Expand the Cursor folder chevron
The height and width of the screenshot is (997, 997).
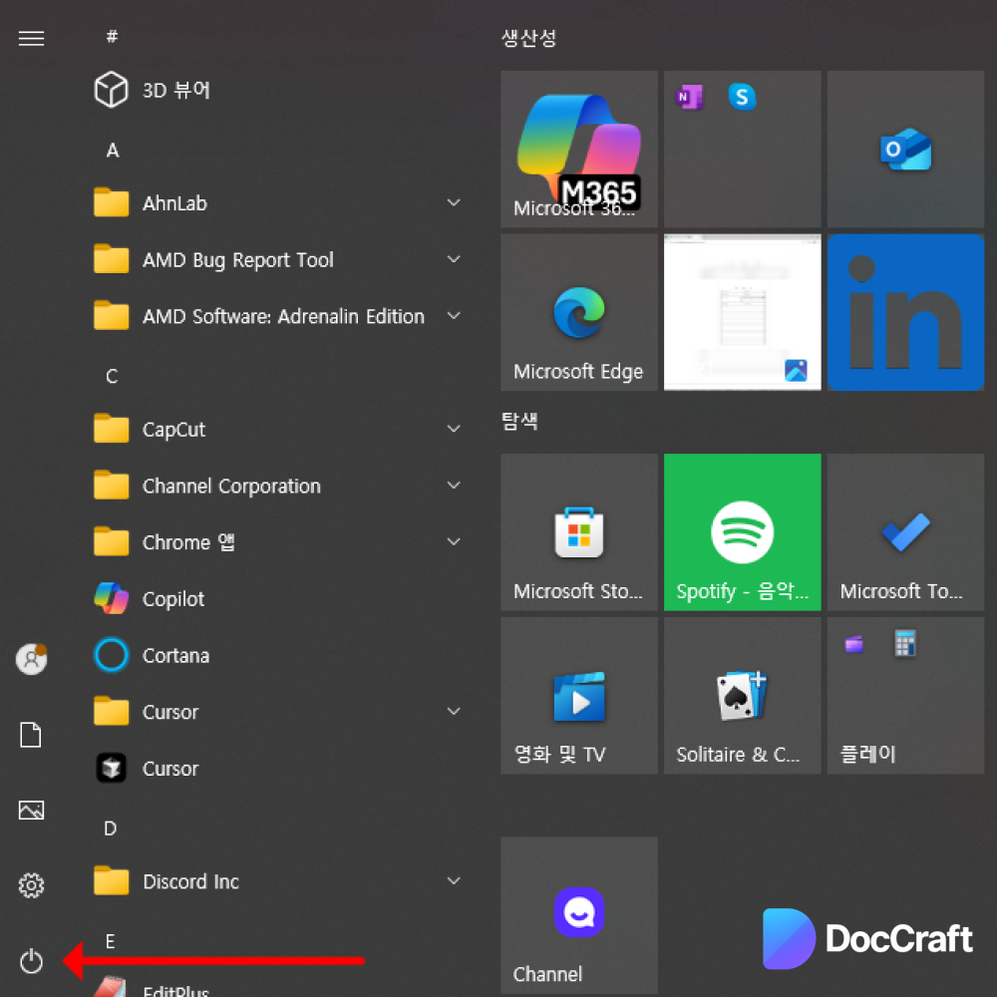coord(454,712)
